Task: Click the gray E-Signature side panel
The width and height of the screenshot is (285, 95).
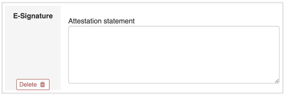Action: [33, 48]
